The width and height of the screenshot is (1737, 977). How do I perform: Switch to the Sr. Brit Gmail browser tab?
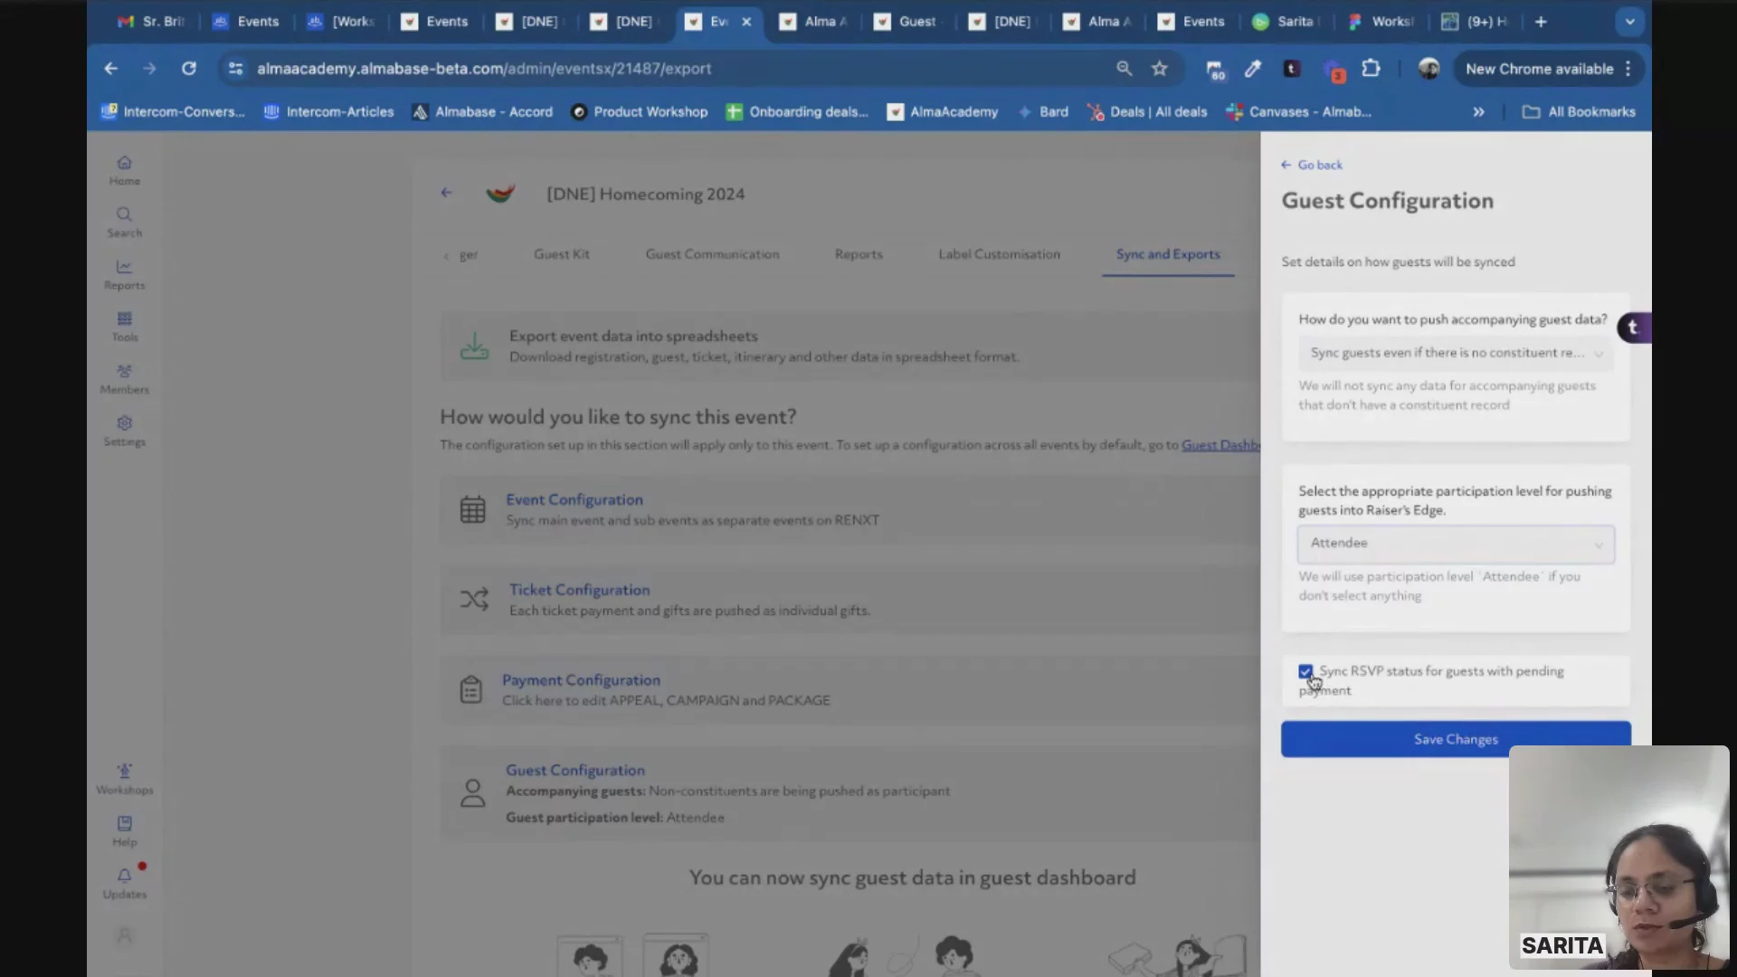[x=151, y=22]
